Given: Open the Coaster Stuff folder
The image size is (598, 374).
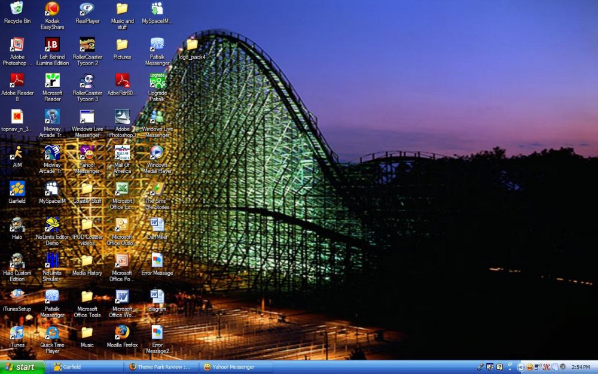Looking at the screenshot, I should coord(87,189).
